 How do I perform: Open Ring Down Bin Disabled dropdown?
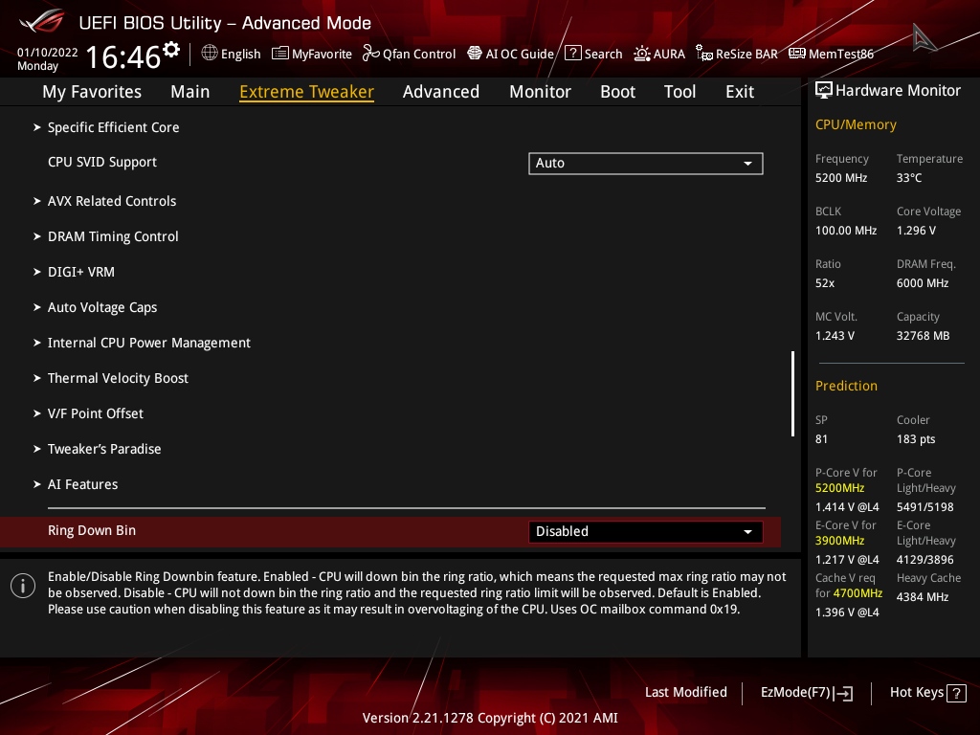point(646,531)
